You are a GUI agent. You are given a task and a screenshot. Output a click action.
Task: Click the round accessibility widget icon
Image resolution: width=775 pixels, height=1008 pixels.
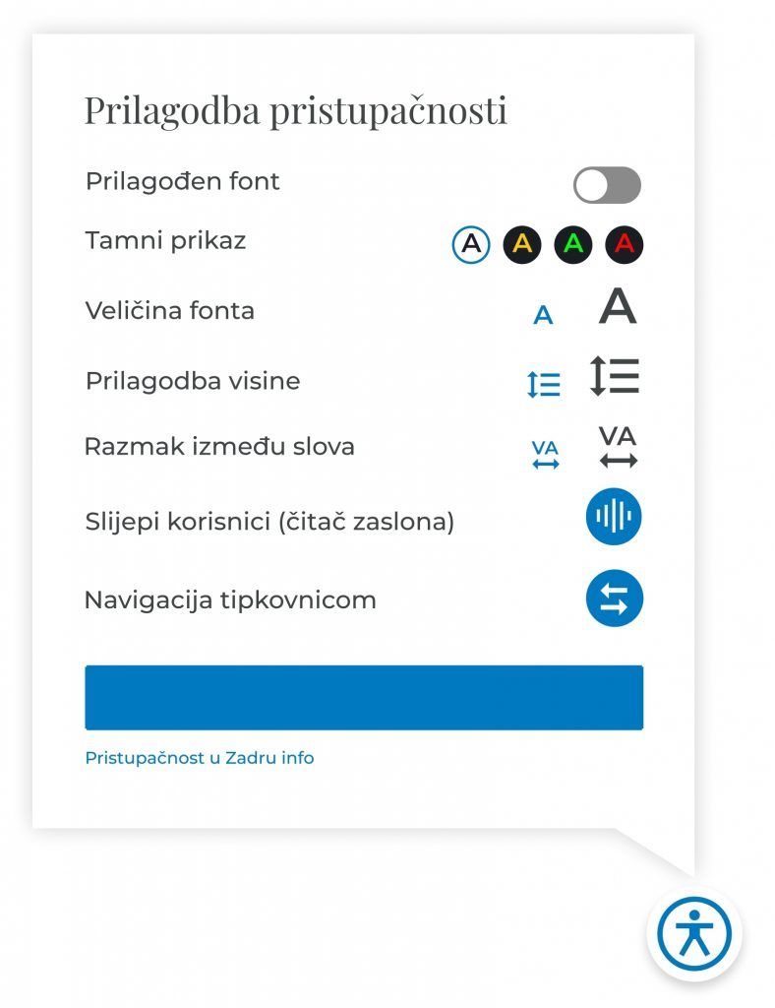click(694, 934)
